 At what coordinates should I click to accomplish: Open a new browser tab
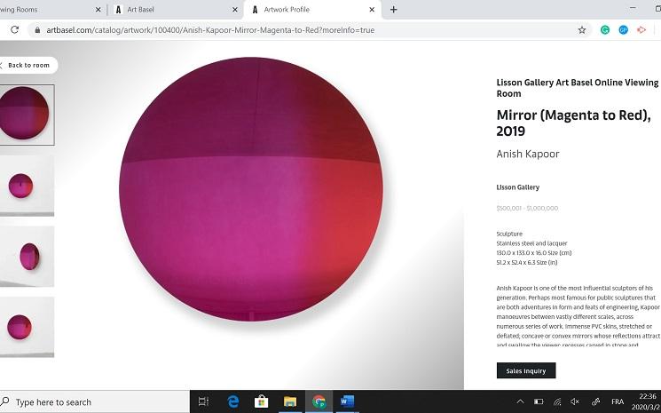(x=393, y=9)
